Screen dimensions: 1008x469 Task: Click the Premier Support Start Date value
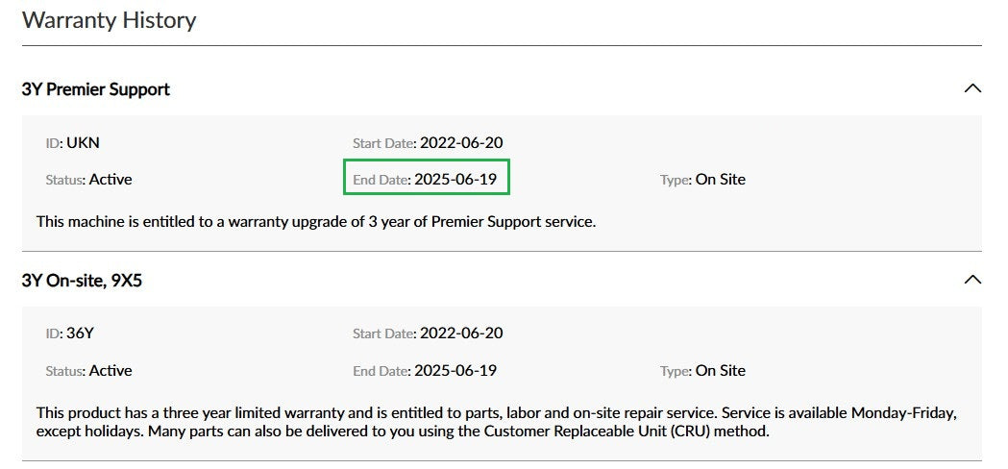pos(460,142)
